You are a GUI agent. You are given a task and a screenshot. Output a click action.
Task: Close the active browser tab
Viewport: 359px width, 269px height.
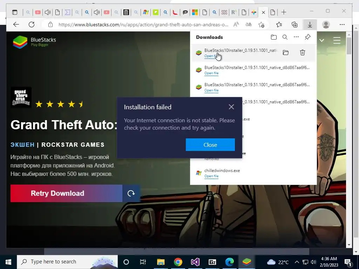coord(263,12)
